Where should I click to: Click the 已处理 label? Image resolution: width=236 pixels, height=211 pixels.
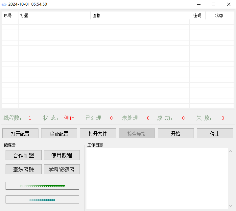pyautogui.click(x=93, y=118)
